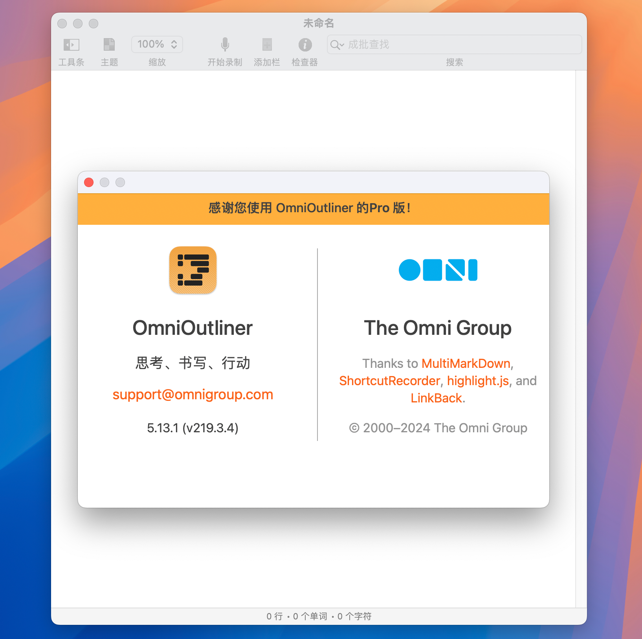Open the LinkBack link
642x639 pixels.
click(436, 398)
